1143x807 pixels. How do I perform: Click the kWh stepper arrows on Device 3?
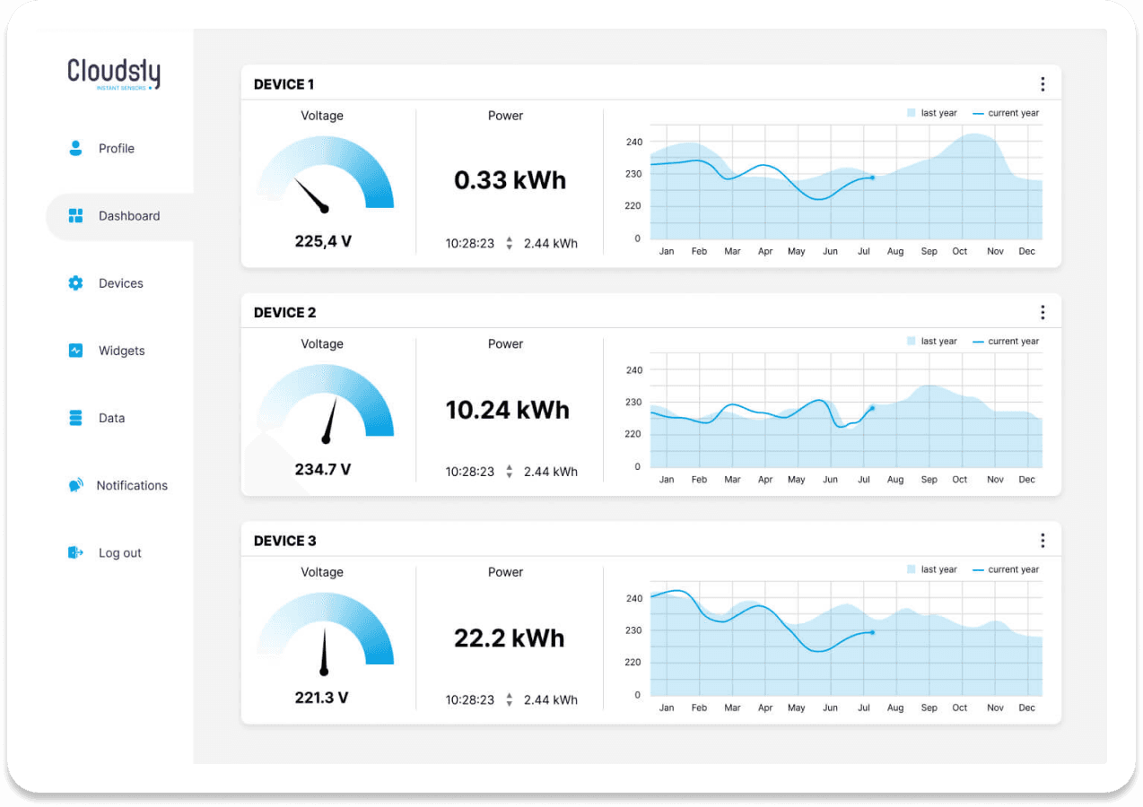click(x=509, y=699)
